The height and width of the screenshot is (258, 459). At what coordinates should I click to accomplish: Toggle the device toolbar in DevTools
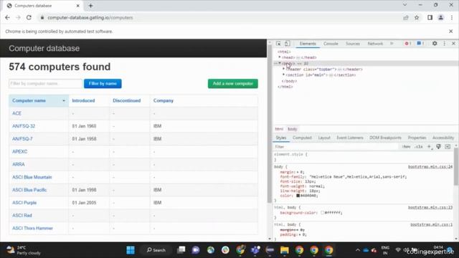click(287, 44)
